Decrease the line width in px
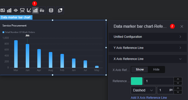This screenshot has width=188, height=100. pos(178,92)
